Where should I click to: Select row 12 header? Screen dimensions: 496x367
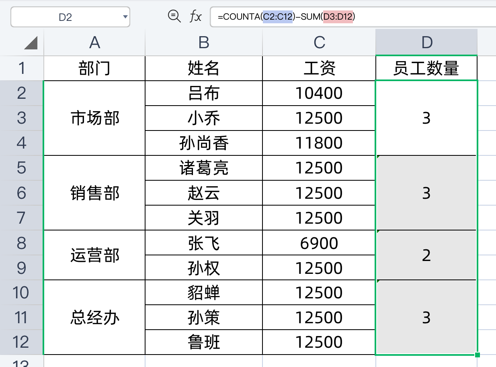point(22,342)
